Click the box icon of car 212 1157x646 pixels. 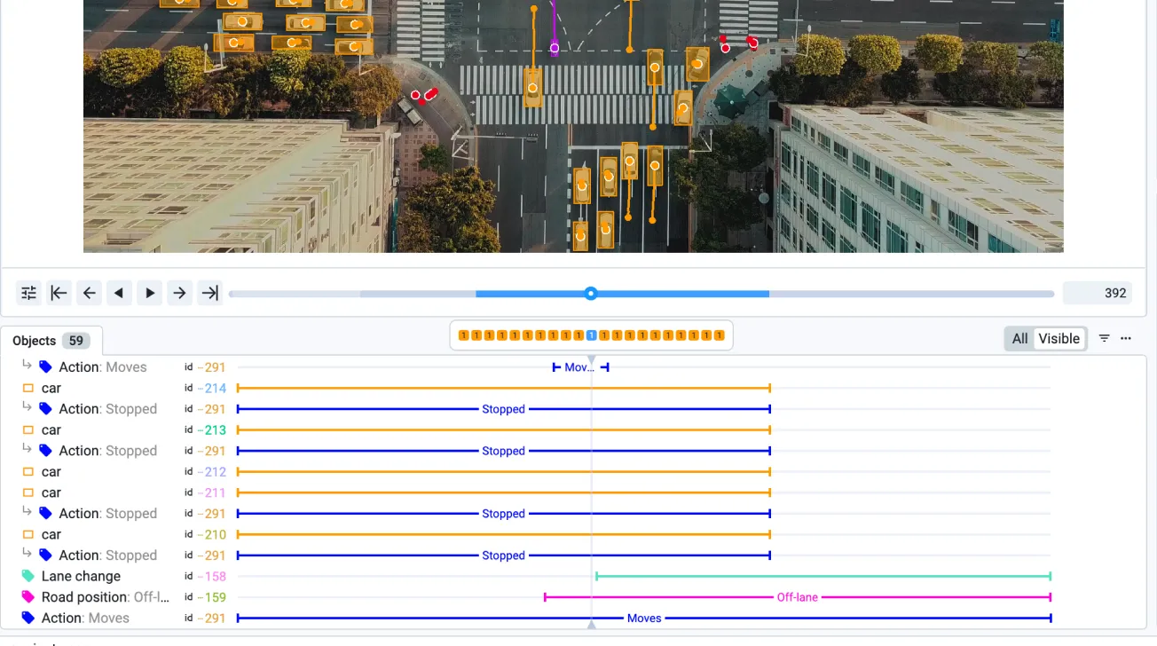(x=28, y=471)
